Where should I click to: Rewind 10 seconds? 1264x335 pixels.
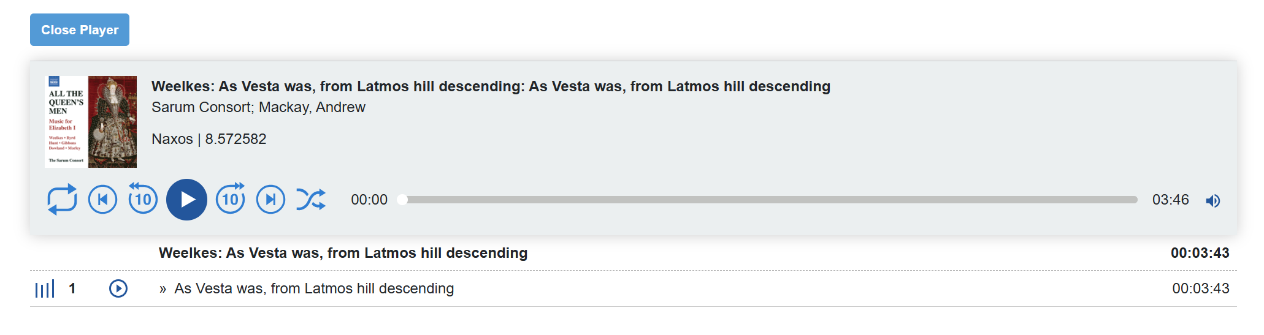143,198
